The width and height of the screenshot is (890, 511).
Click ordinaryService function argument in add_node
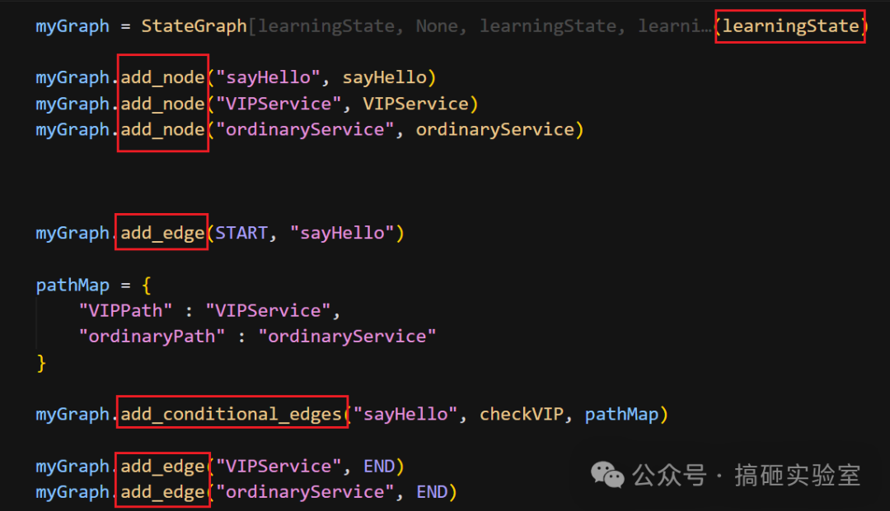tap(495, 130)
